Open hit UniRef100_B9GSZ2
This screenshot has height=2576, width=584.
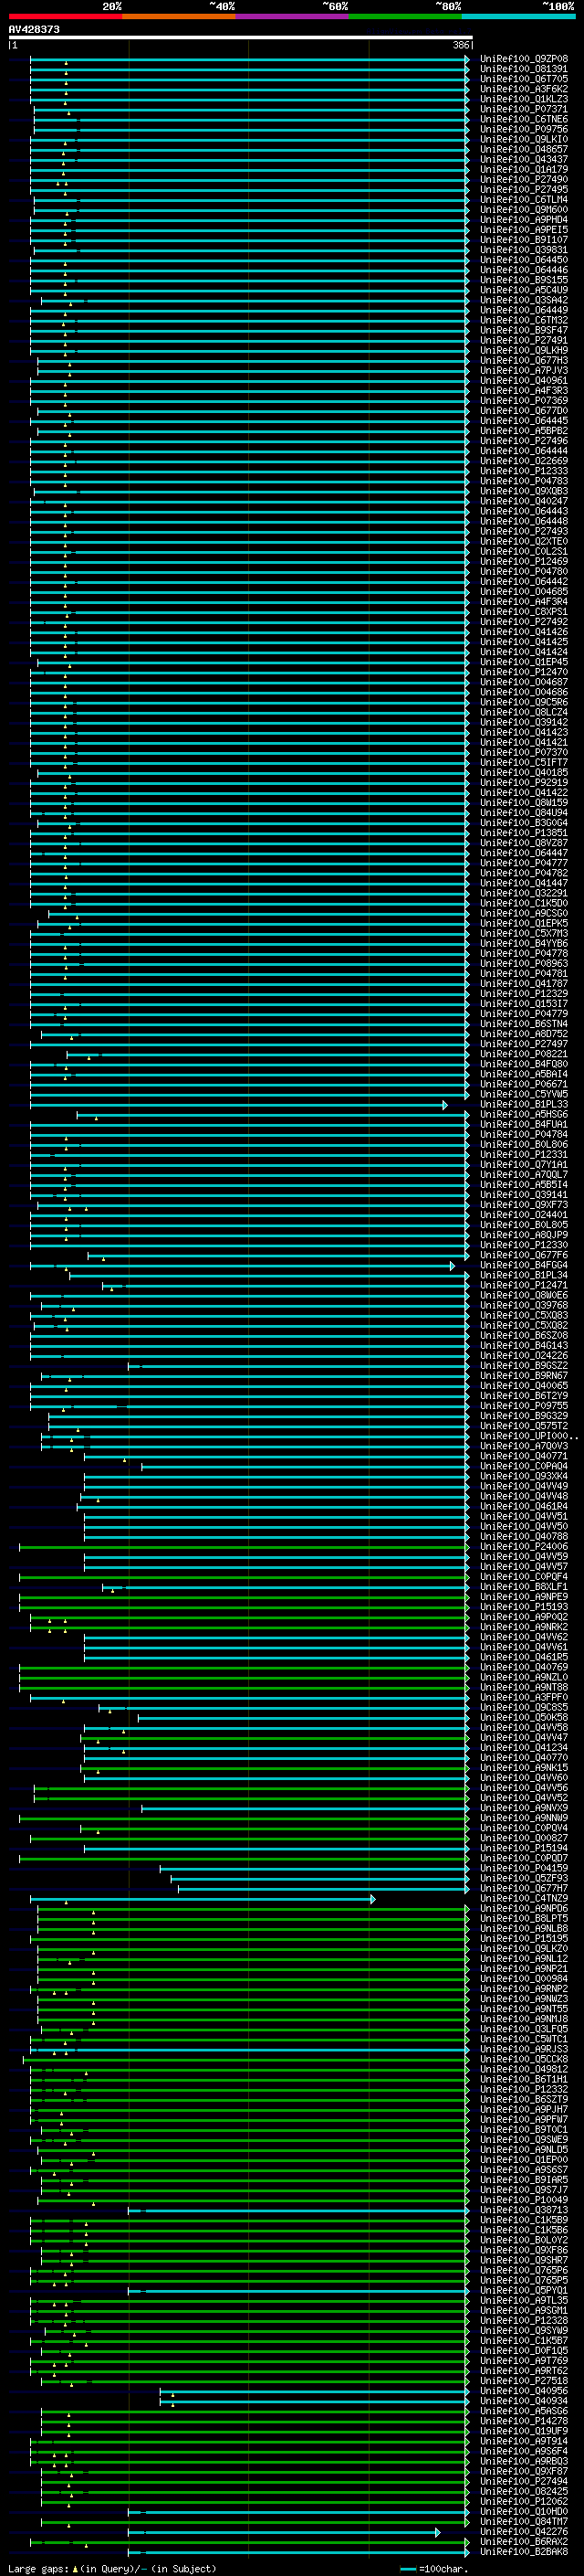524,1366
